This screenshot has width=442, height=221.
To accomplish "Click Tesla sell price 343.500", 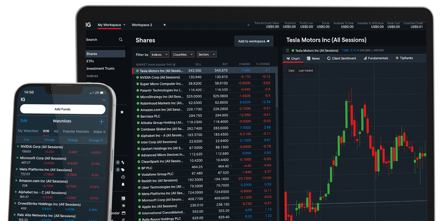I will coord(195,70).
